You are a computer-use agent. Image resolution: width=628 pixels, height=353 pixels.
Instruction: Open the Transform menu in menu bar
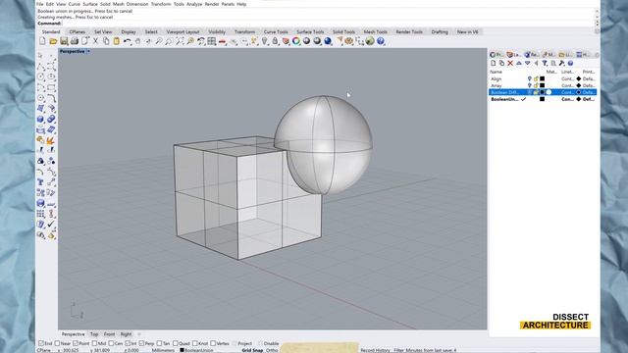[x=161, y=4]
